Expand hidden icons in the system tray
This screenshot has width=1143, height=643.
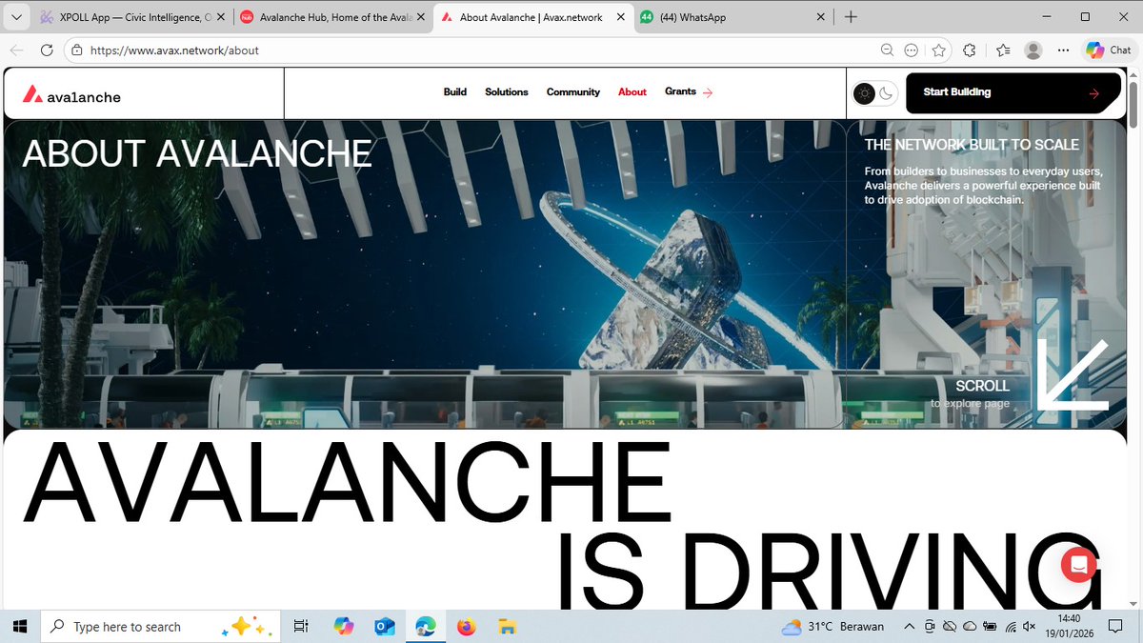tap(908, 626)
